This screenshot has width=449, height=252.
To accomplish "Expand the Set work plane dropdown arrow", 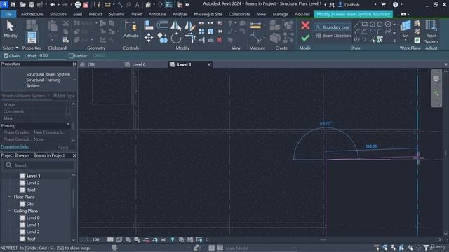I will pyautogui.click(x=406, y=41).
